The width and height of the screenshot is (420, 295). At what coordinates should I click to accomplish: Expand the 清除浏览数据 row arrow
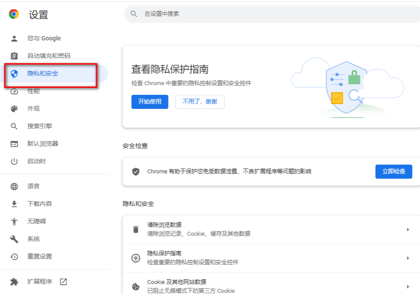408,230
